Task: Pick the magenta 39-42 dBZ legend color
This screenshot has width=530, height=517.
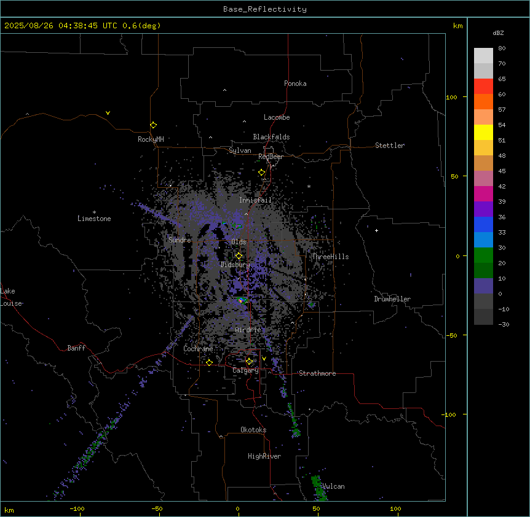Action: click(483, 193)
